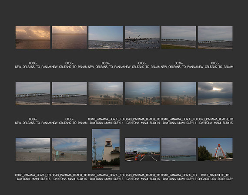The width and height of the screenshot is (248, 195).
Task: Click the 0036 label under seagulls photo
Action: pos(142,65)
